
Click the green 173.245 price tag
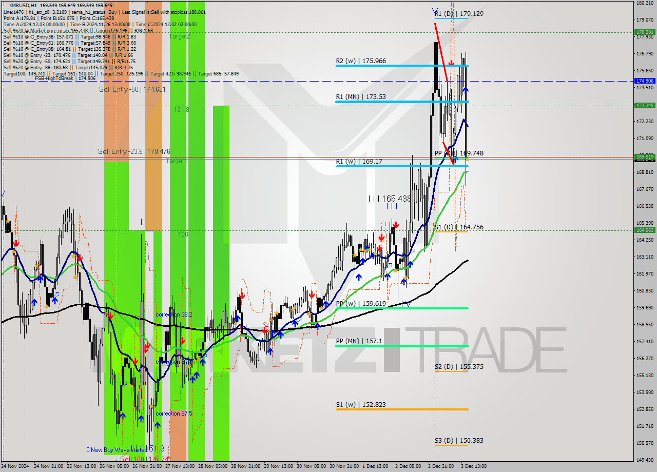point(645,105)
